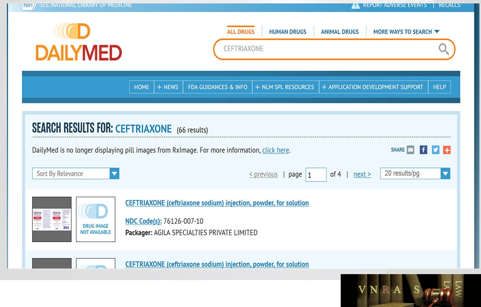Open the HOME menu item
Screen dimensions: 481x307
[141, 87]
